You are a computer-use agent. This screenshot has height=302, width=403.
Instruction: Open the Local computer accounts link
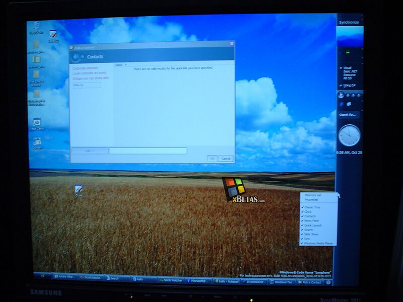point(89,73)
